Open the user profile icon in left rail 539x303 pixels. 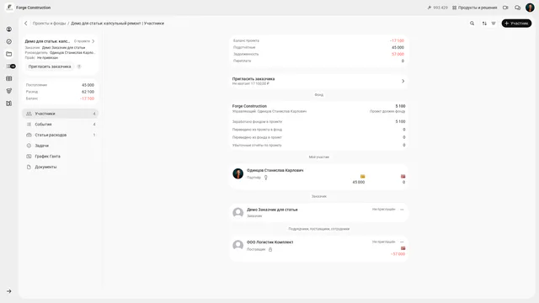(9, 29)
